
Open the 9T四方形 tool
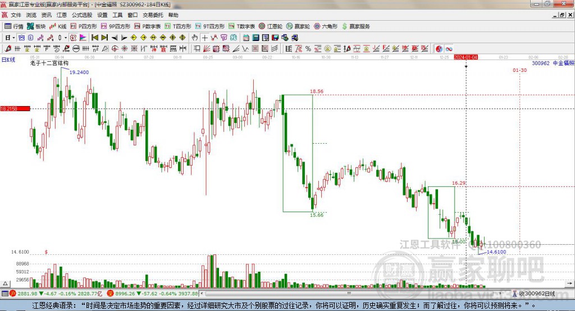pos(210,26)
